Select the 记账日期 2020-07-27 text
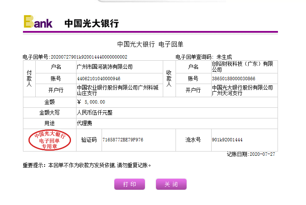306x205 pixels. click(x=251, y=154)
